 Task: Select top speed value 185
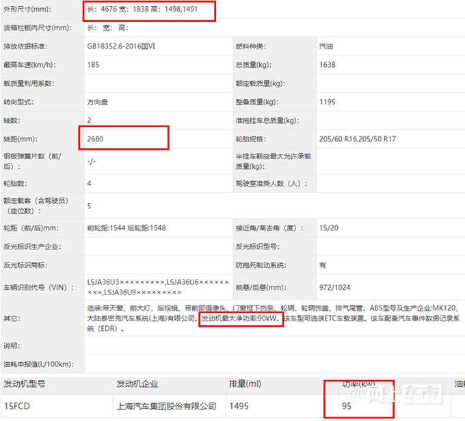click(94, 65)
